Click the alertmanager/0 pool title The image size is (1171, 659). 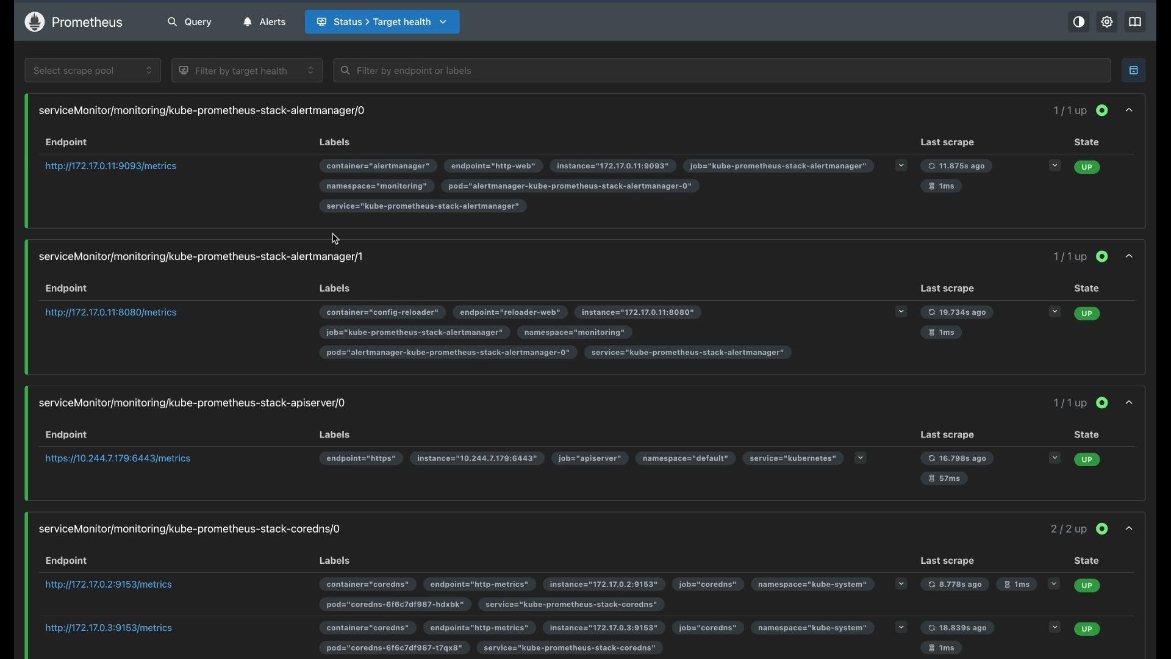point(202,111)
